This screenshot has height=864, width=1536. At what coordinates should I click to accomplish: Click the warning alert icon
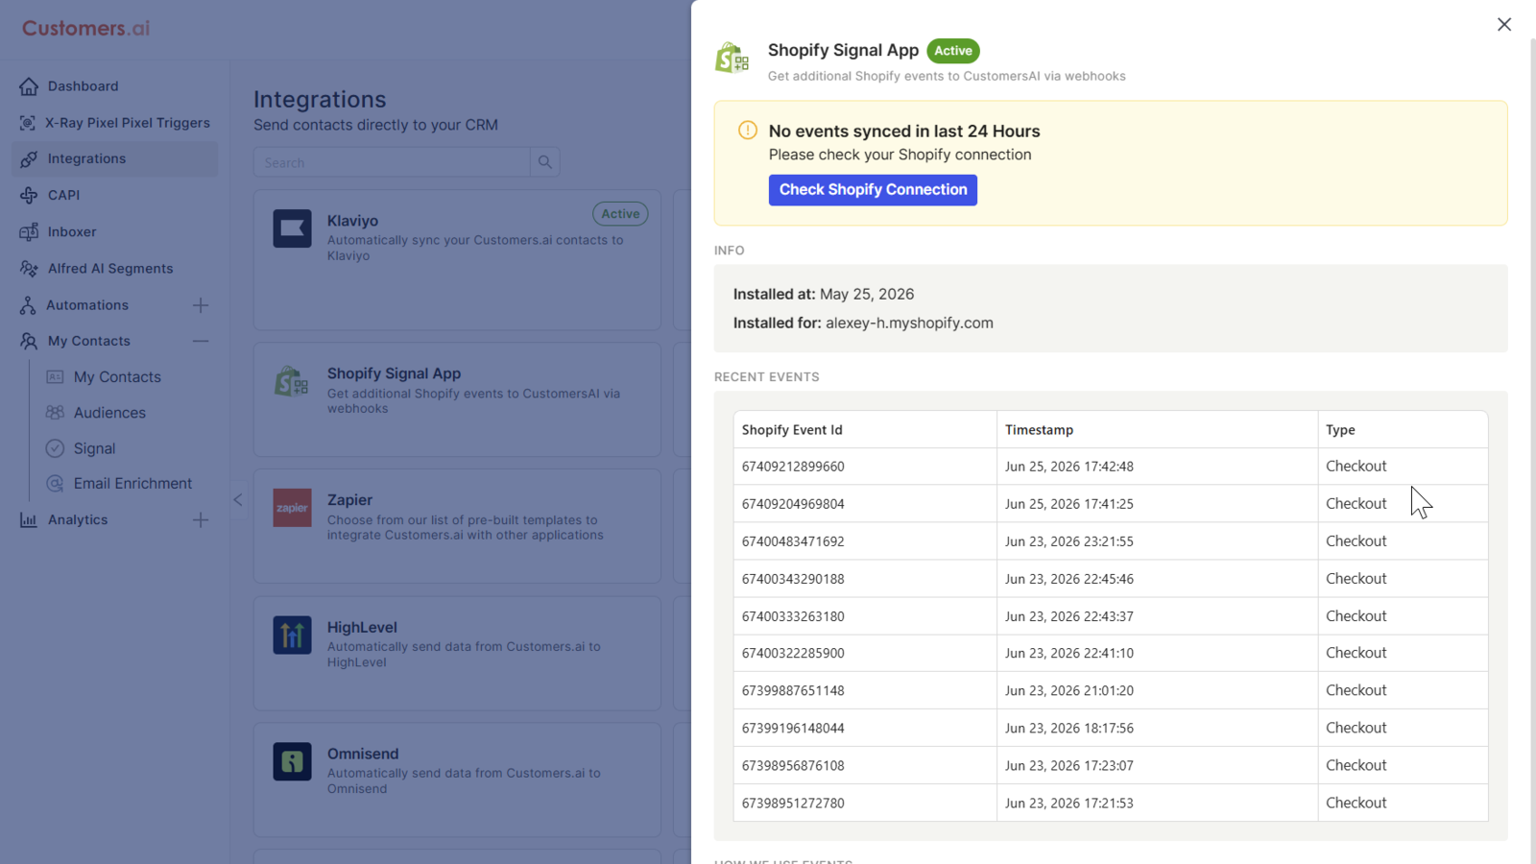[x=748, y=131]
